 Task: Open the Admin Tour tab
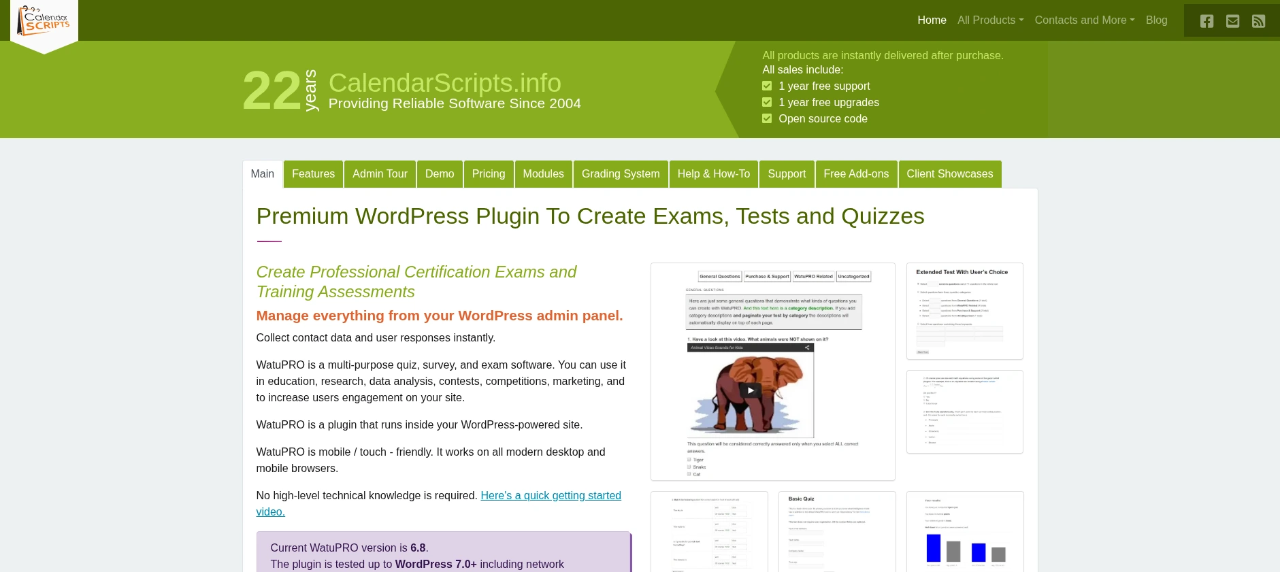380,174
